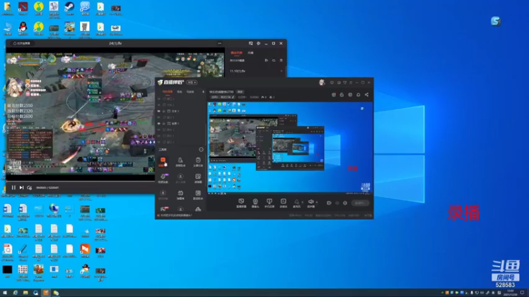Lock the 文本 1 source
The height and width of the screenshot is (297, 529).
[x=164, y=111]
